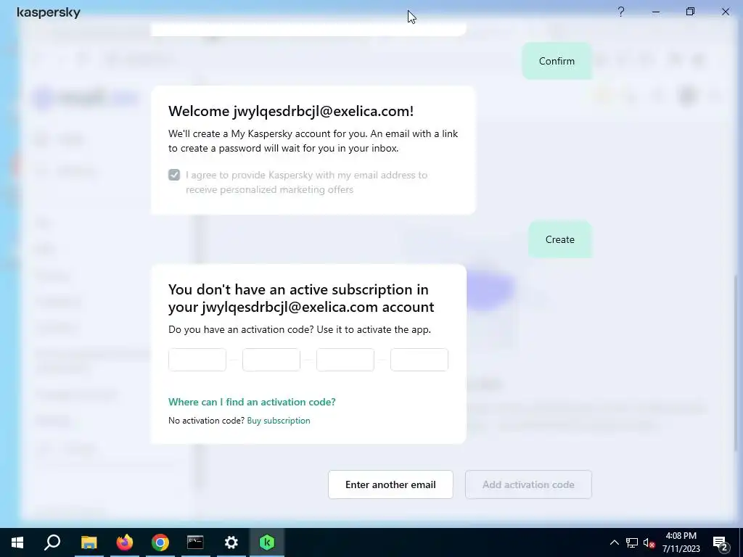Image resolution: width=743 pixels, height=557 pixels.
Task: Launch File Explorer from the taskbar
Action: (89, 542)
